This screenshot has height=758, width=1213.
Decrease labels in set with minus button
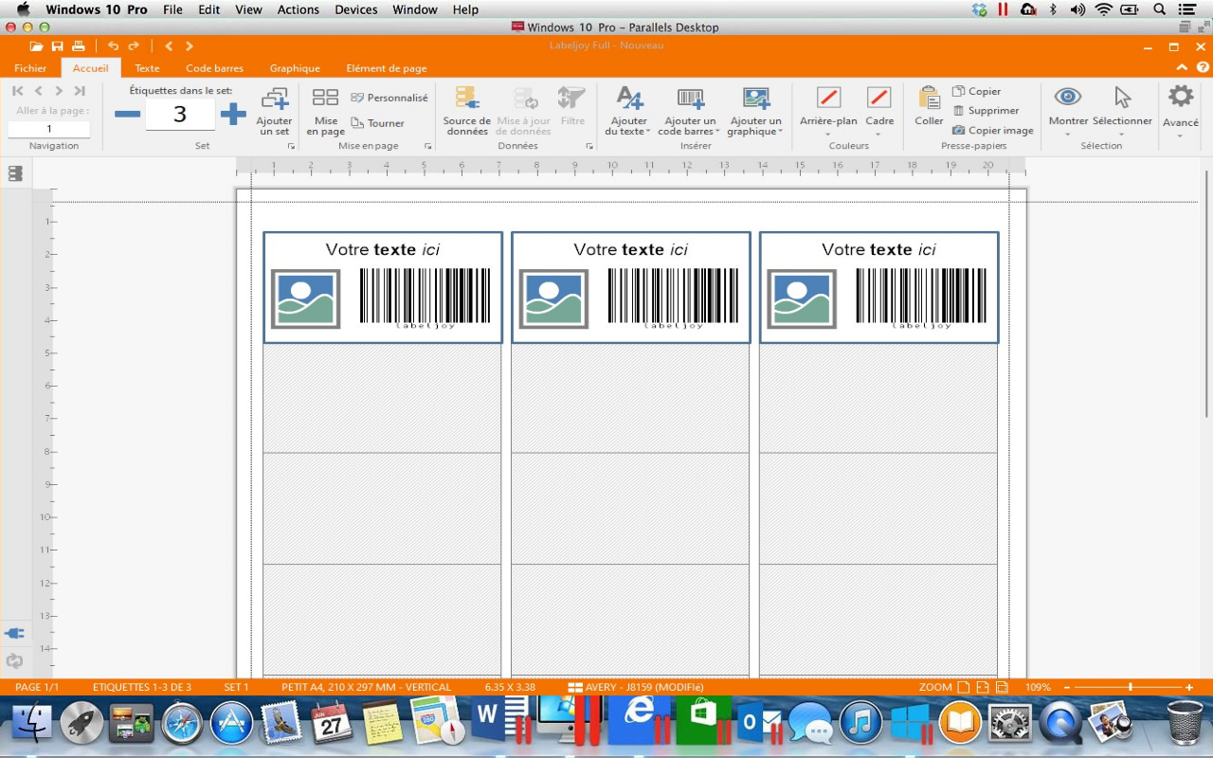point(127,115)
